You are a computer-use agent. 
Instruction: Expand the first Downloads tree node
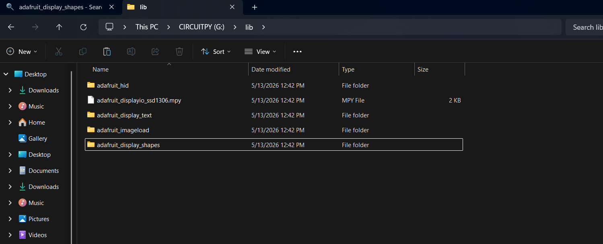pyautogui.click(x=10, y=90)
